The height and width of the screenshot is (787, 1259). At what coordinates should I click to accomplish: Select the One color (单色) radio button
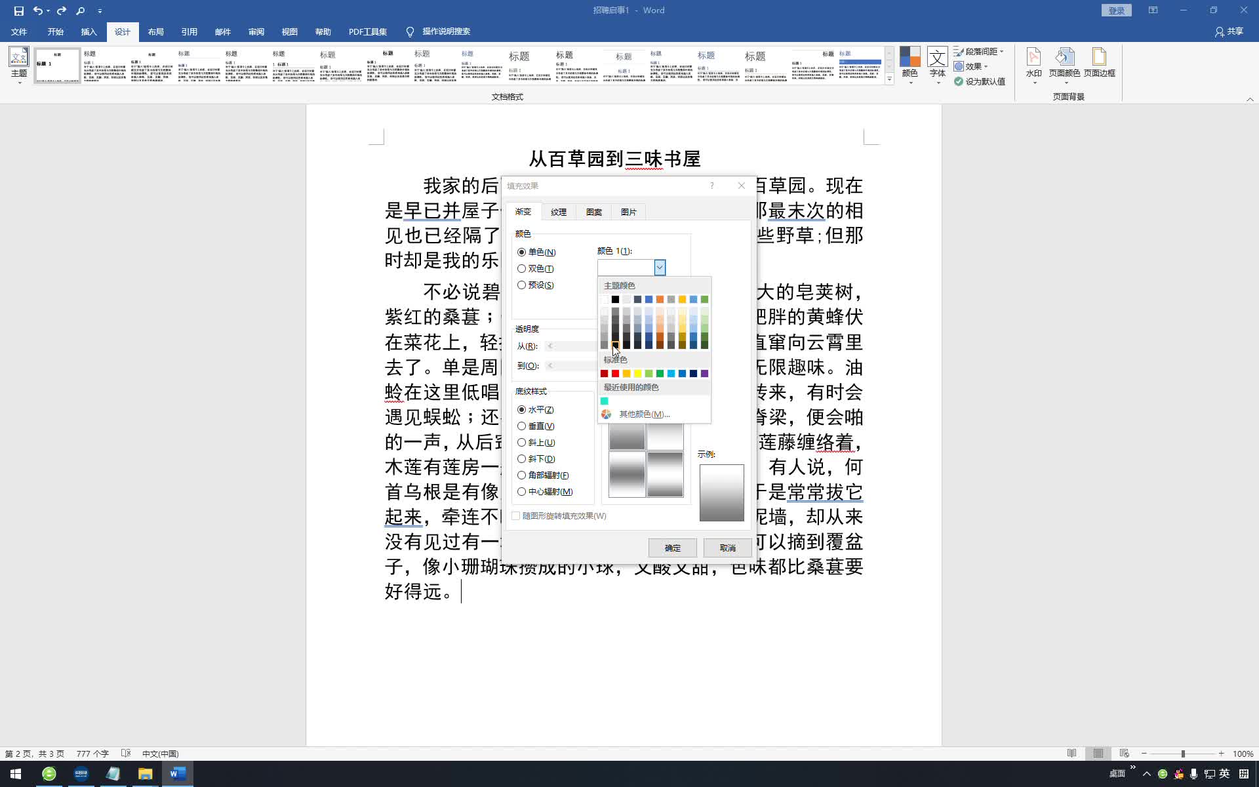pyautogui.click(x=522, y=252)
